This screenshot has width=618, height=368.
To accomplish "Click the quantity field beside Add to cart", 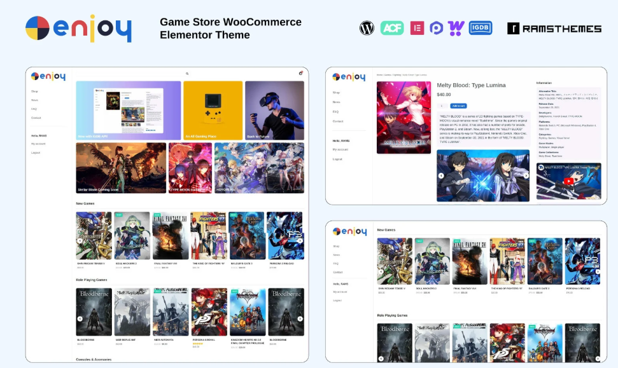I will [x=442, y=106].
